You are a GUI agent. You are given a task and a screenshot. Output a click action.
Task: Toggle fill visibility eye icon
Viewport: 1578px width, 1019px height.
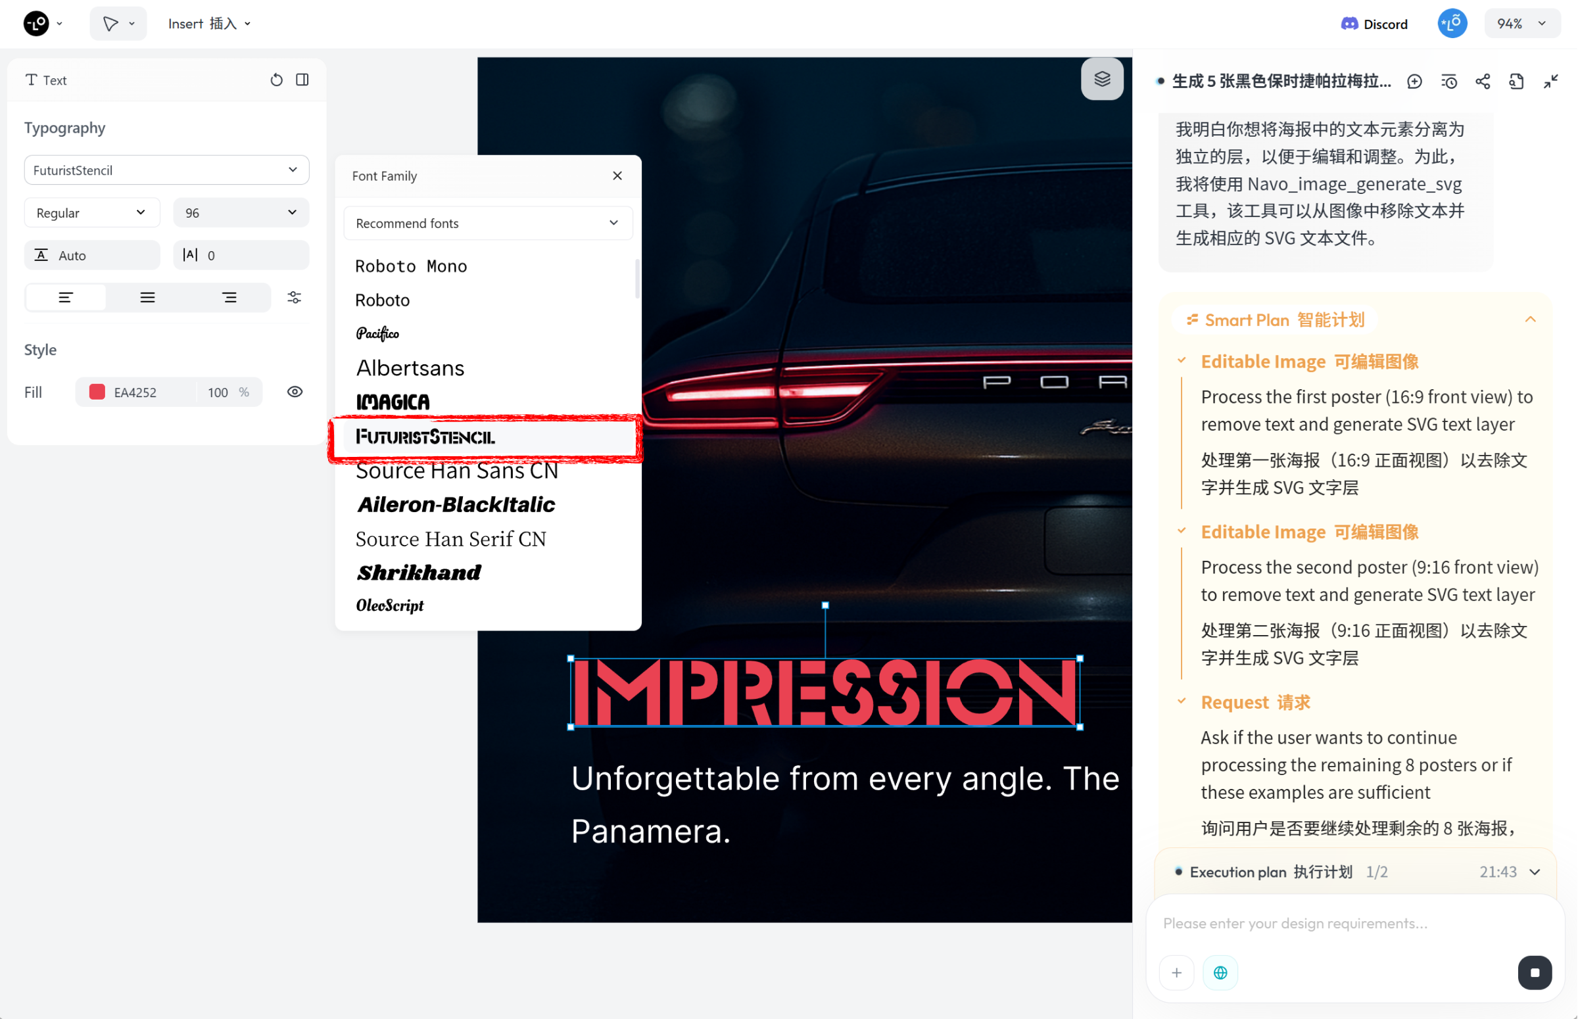(x=295, y=392)
